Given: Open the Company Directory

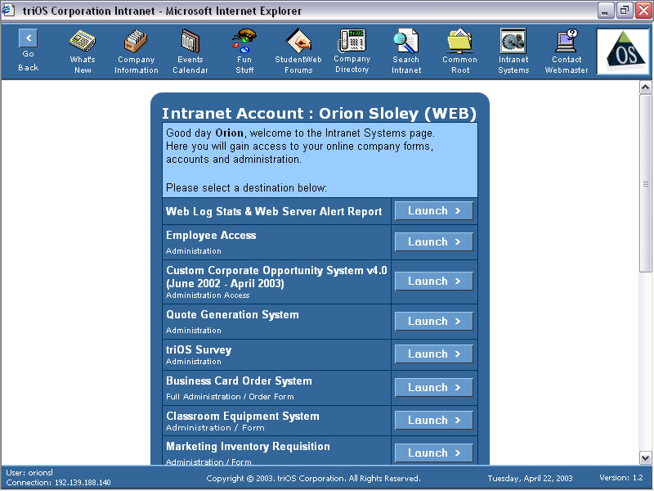Looking at the screenshot, I should (x=352, y=51).
